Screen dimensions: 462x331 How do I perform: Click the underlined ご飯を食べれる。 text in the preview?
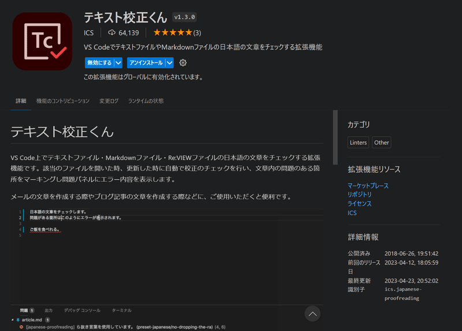click(x=45, y=229)
